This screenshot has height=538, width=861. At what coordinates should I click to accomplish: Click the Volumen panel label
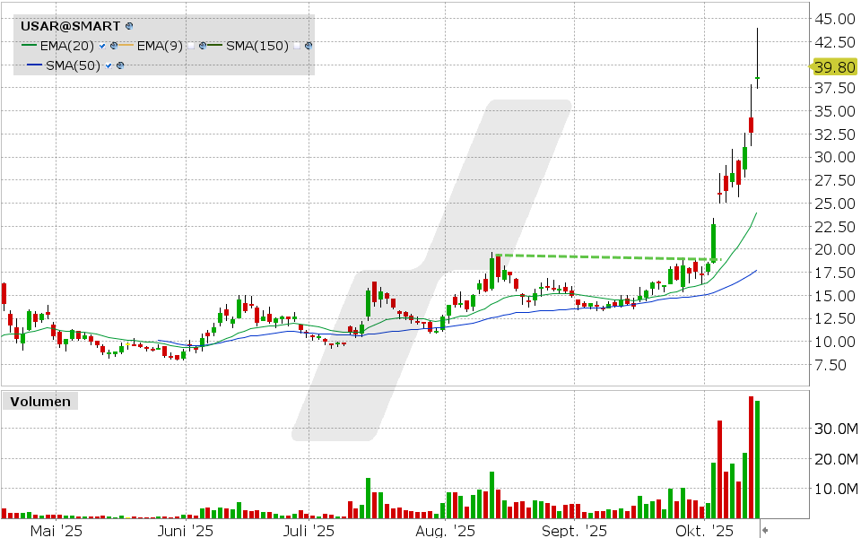(40, 402)
